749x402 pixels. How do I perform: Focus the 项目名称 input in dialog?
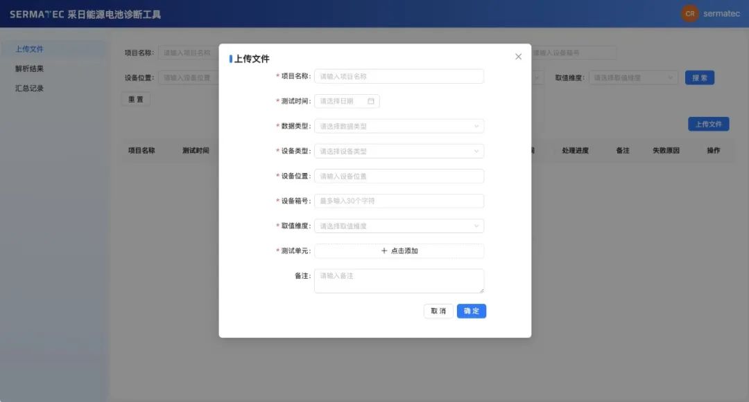tap(399, 76)
